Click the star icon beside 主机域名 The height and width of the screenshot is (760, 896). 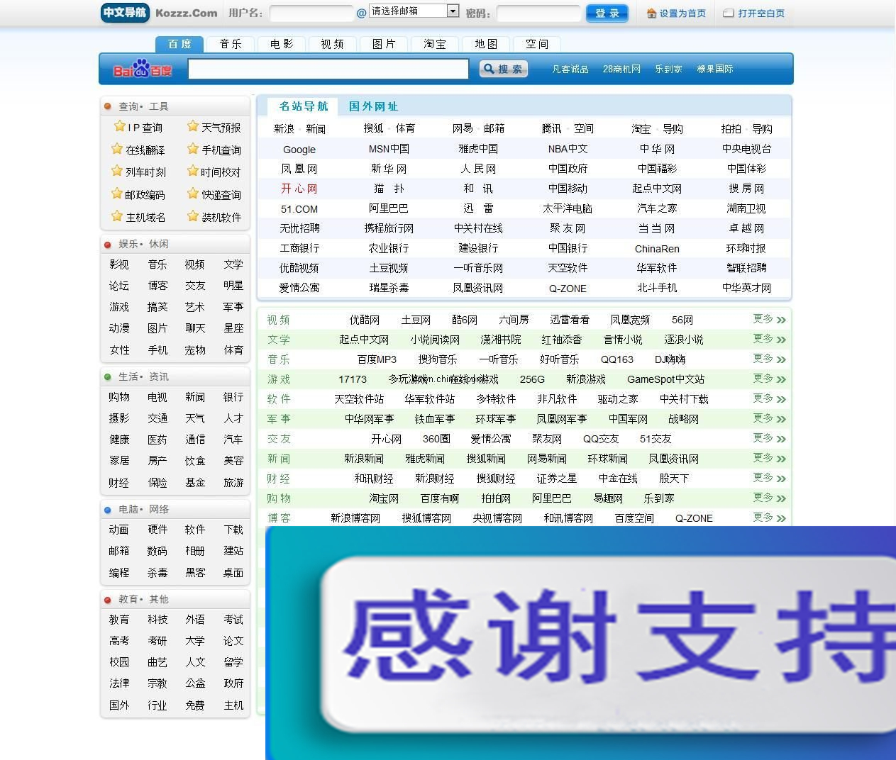(x=117, y=216)
